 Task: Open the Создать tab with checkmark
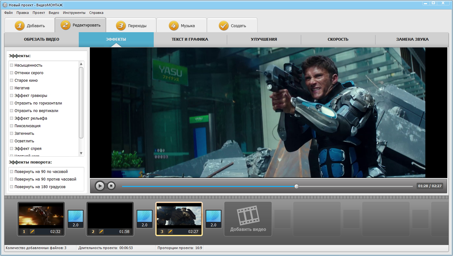(232, 26)
